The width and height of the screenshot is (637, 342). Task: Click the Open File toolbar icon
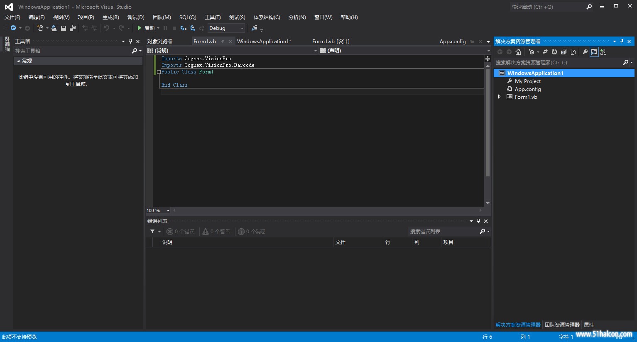coord(54,28)
